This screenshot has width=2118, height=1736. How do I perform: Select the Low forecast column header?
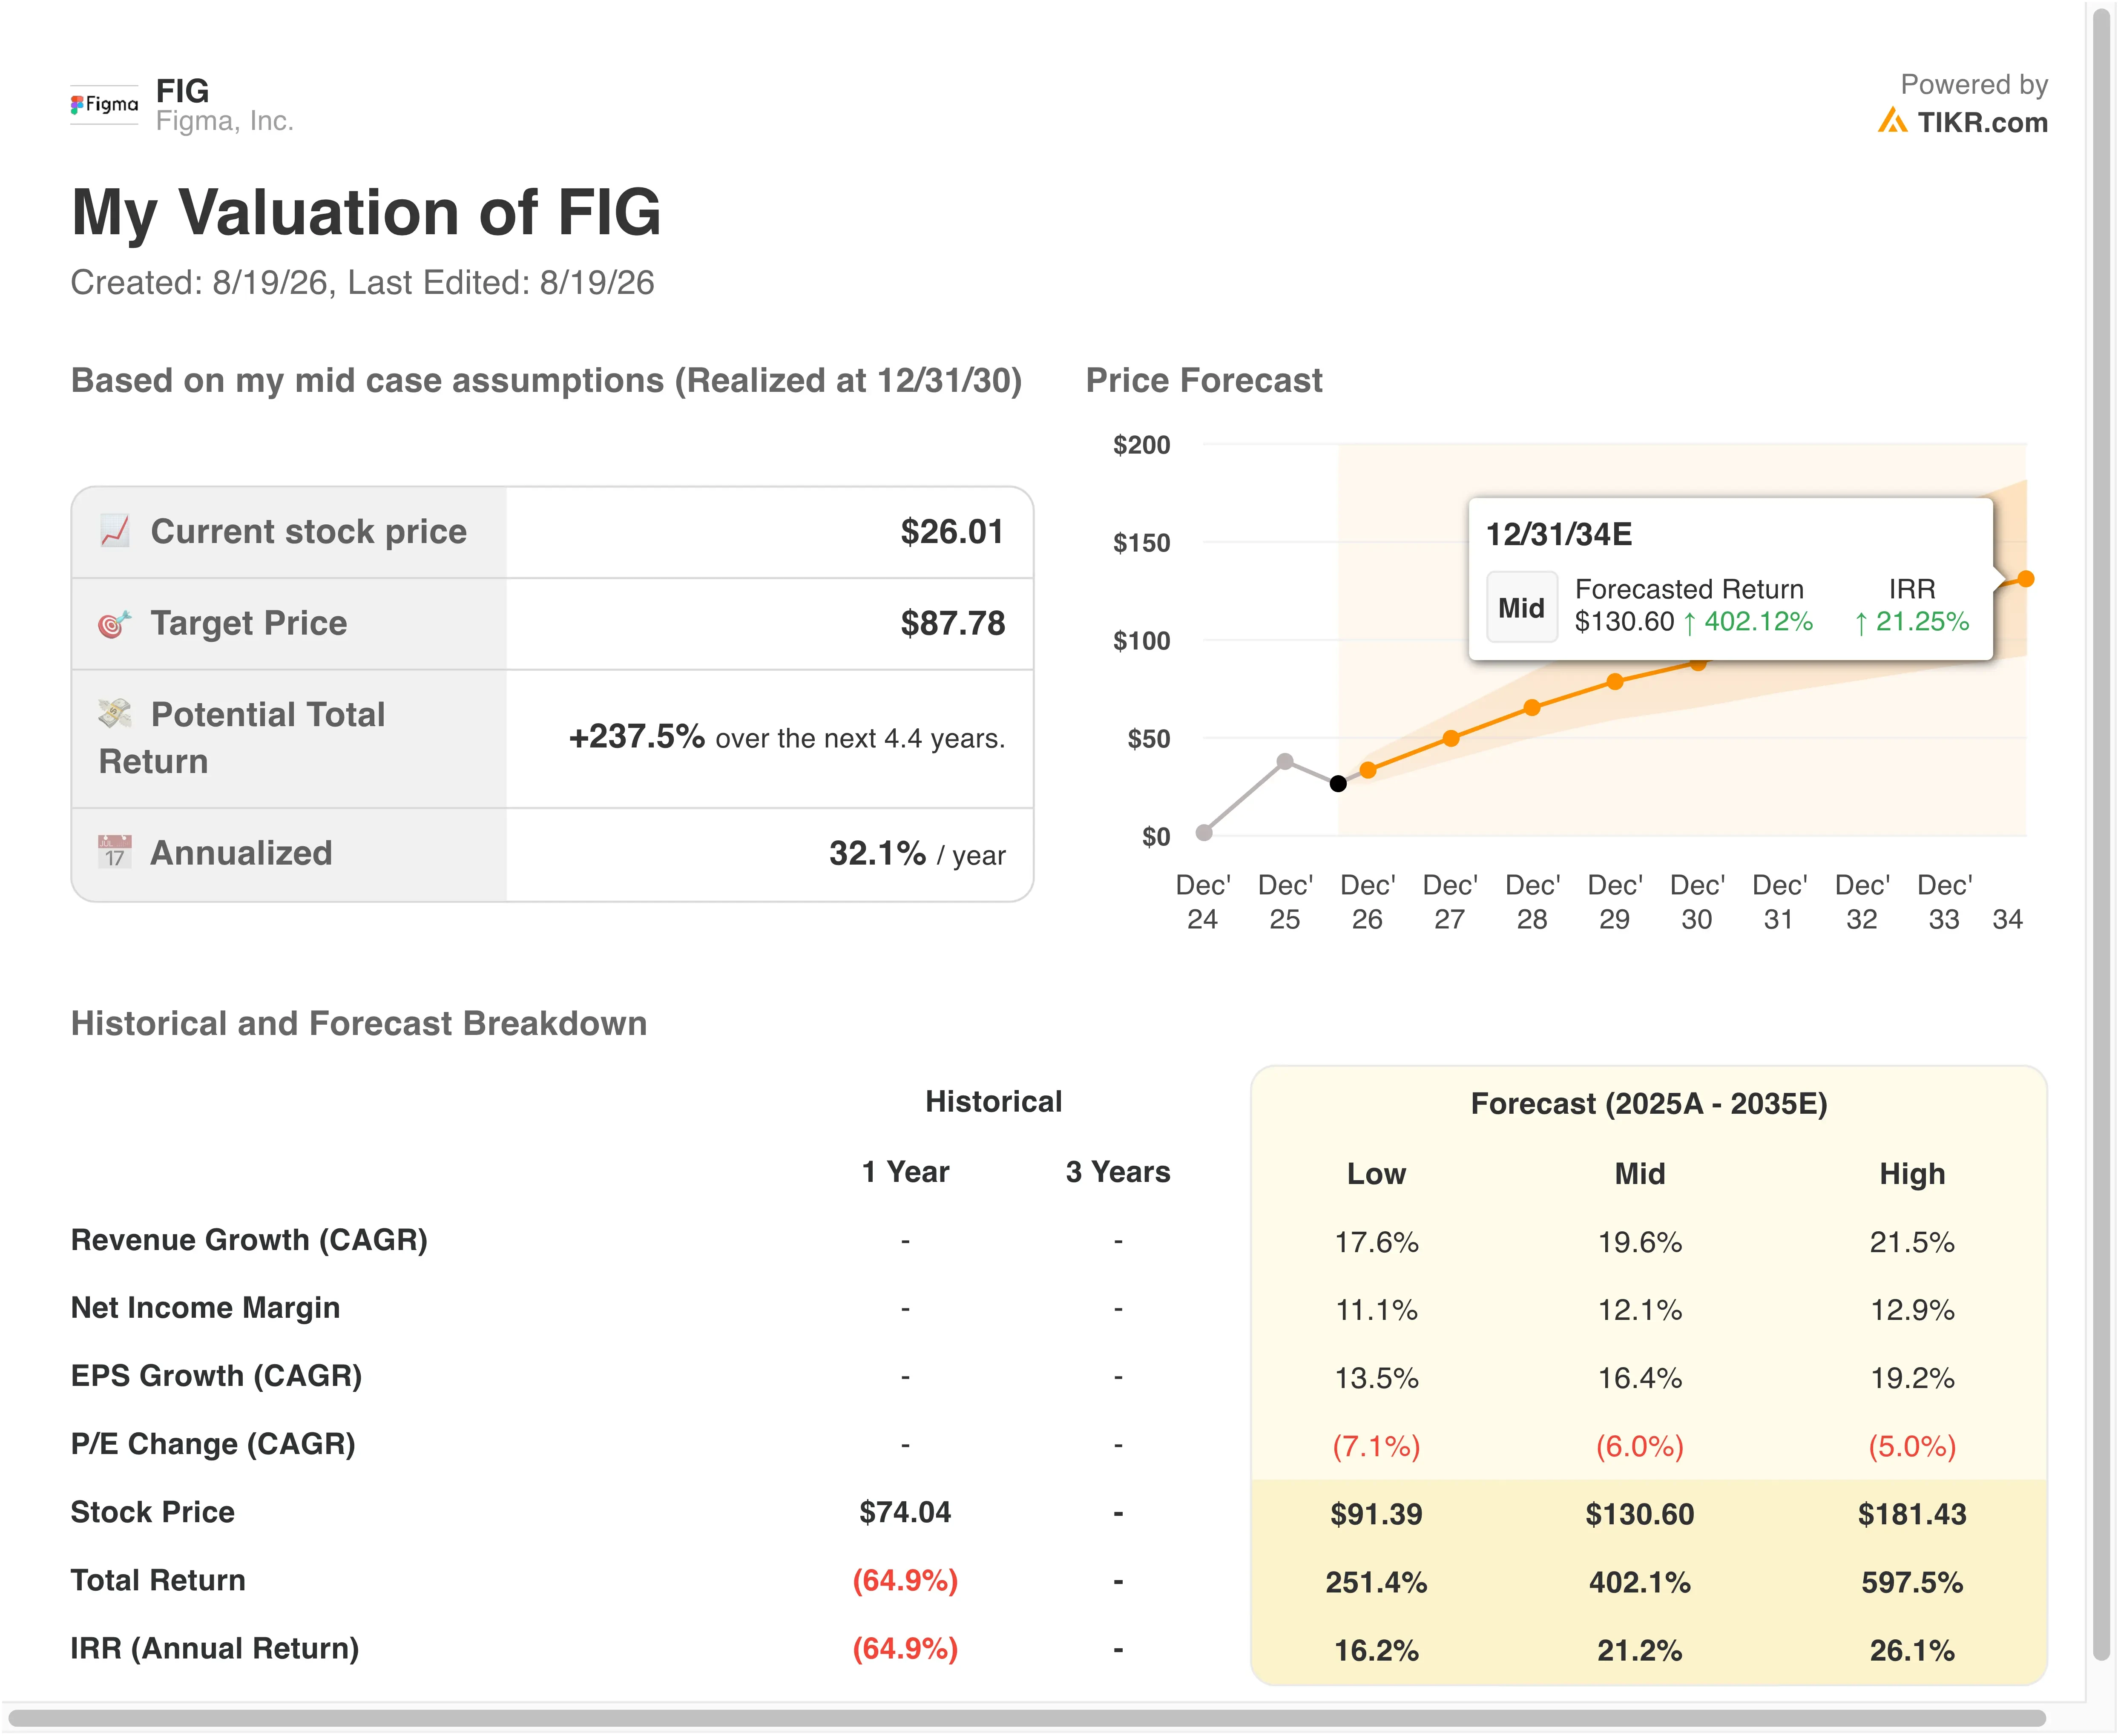click(x=1376, y=1174)
